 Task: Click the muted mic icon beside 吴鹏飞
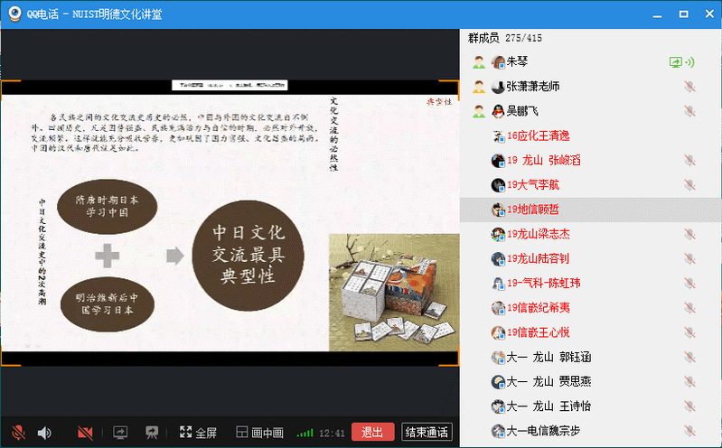tap(689, 111)
